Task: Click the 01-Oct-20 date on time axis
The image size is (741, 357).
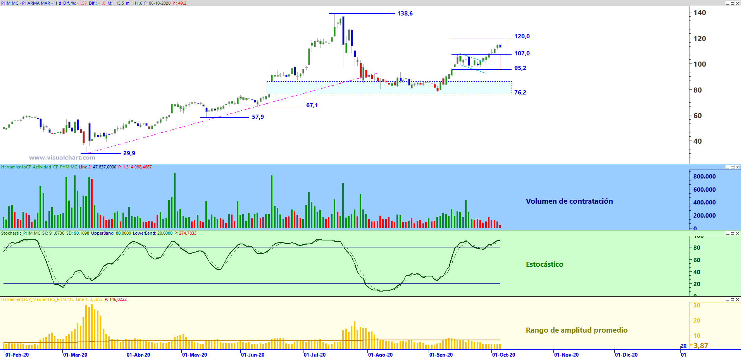Action: pyautogui.click(x=504, y=354)
